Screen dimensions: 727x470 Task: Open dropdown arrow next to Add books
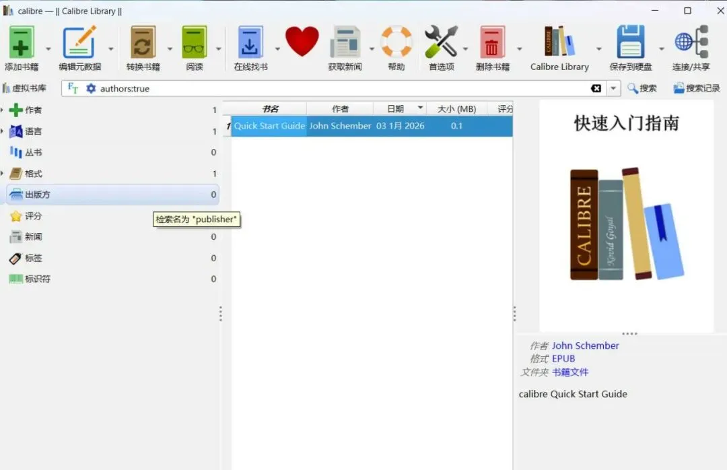point(48,48)
